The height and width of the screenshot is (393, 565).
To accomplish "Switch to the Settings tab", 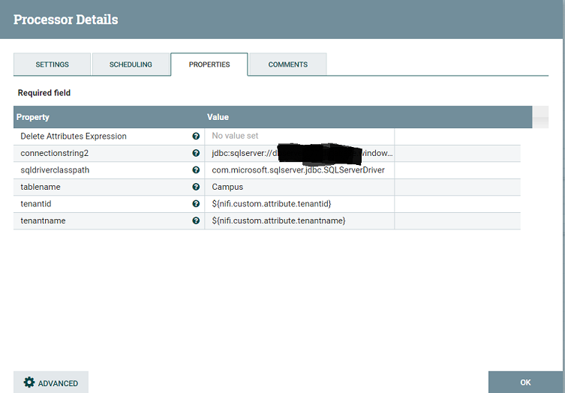I will [x=52, y=64].
